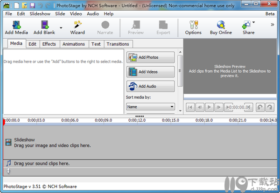280x193 pixels.
Task: Open the Slideshow menu
Action: point(40,14)
